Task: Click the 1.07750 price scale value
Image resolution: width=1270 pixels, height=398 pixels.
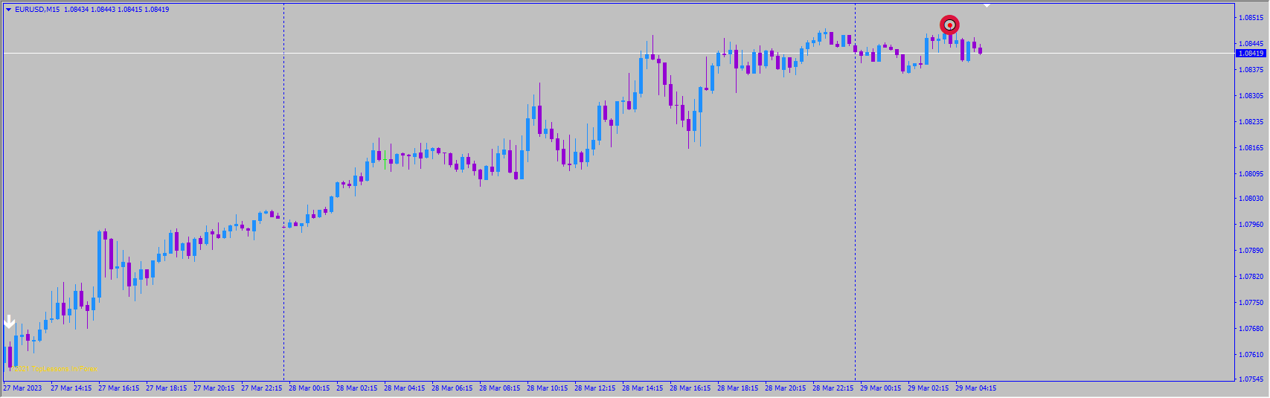Action: pos(1251,303)
